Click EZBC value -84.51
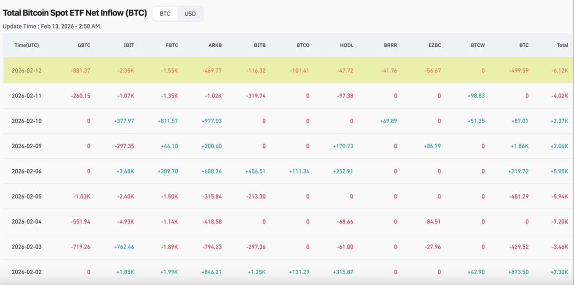The height and width of the screenshot is (285, 574). [432, 221]
